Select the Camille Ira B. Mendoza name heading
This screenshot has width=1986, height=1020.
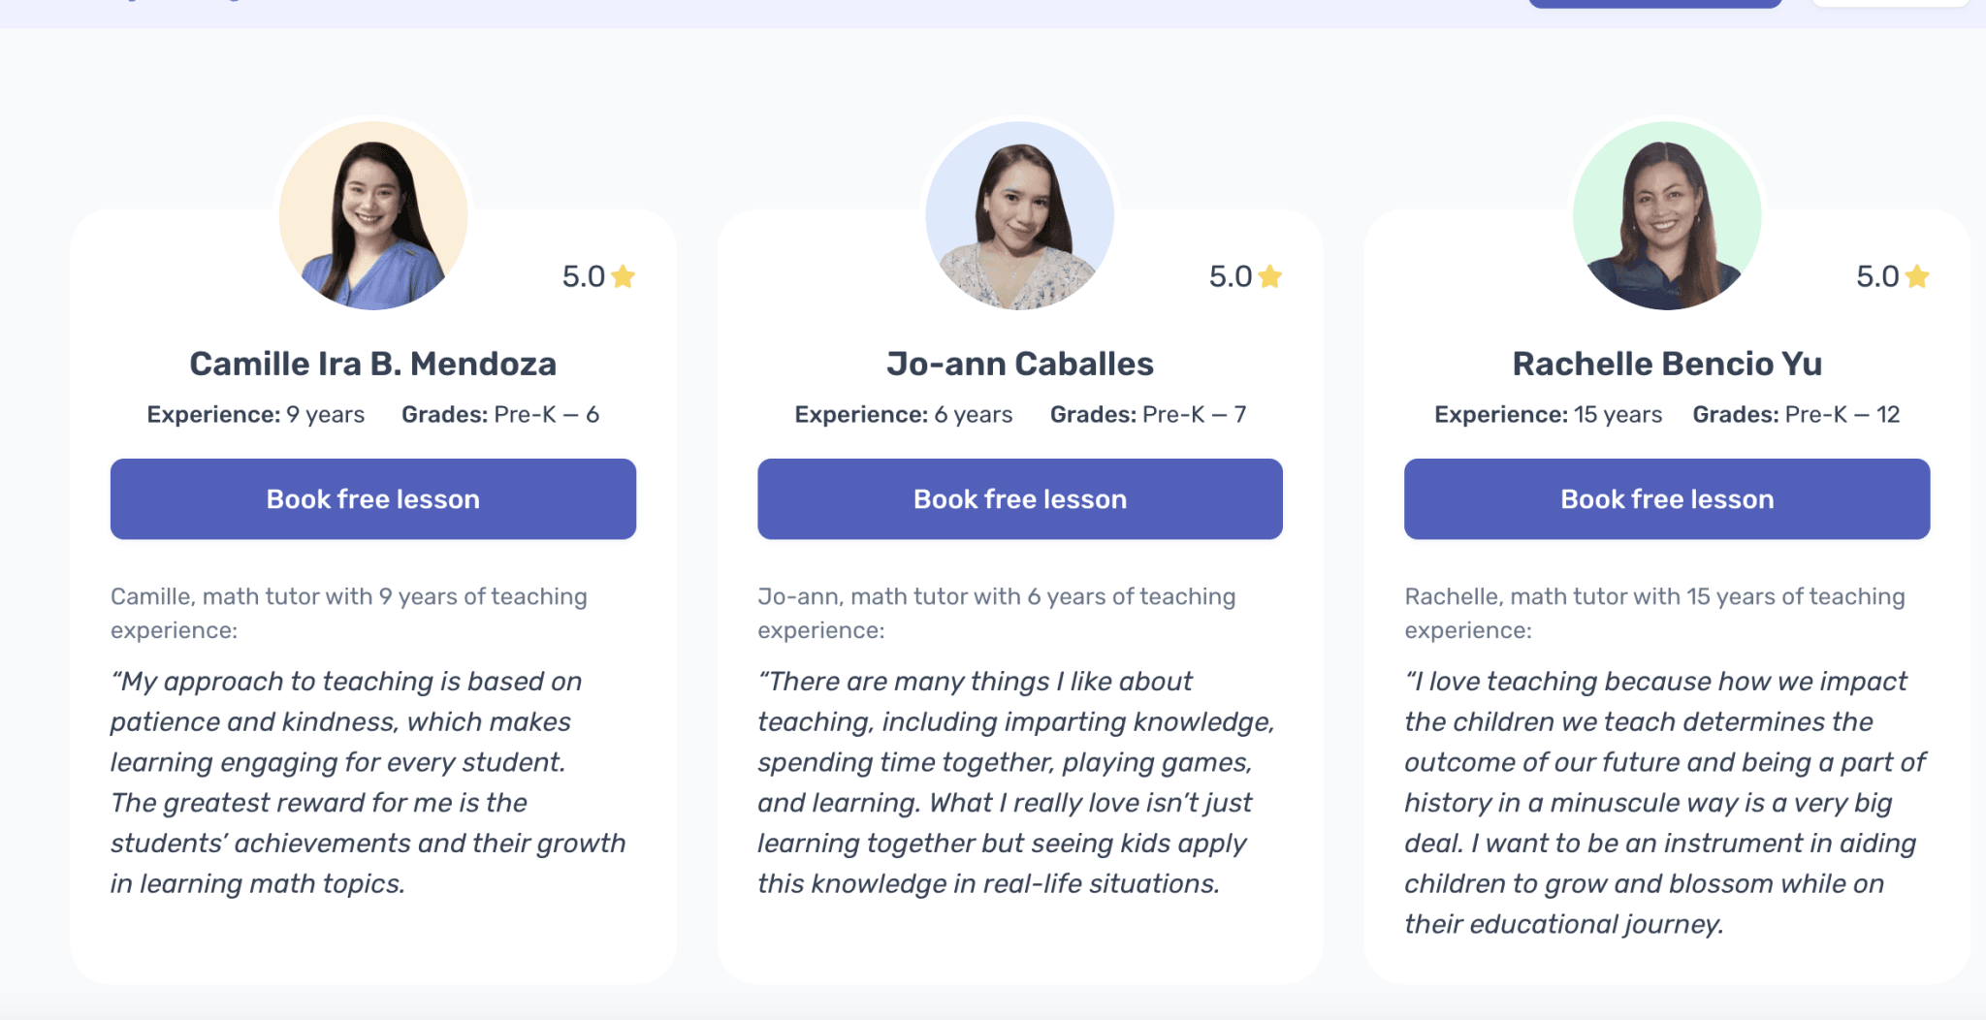pyautogui.click(x=373, y=364)
